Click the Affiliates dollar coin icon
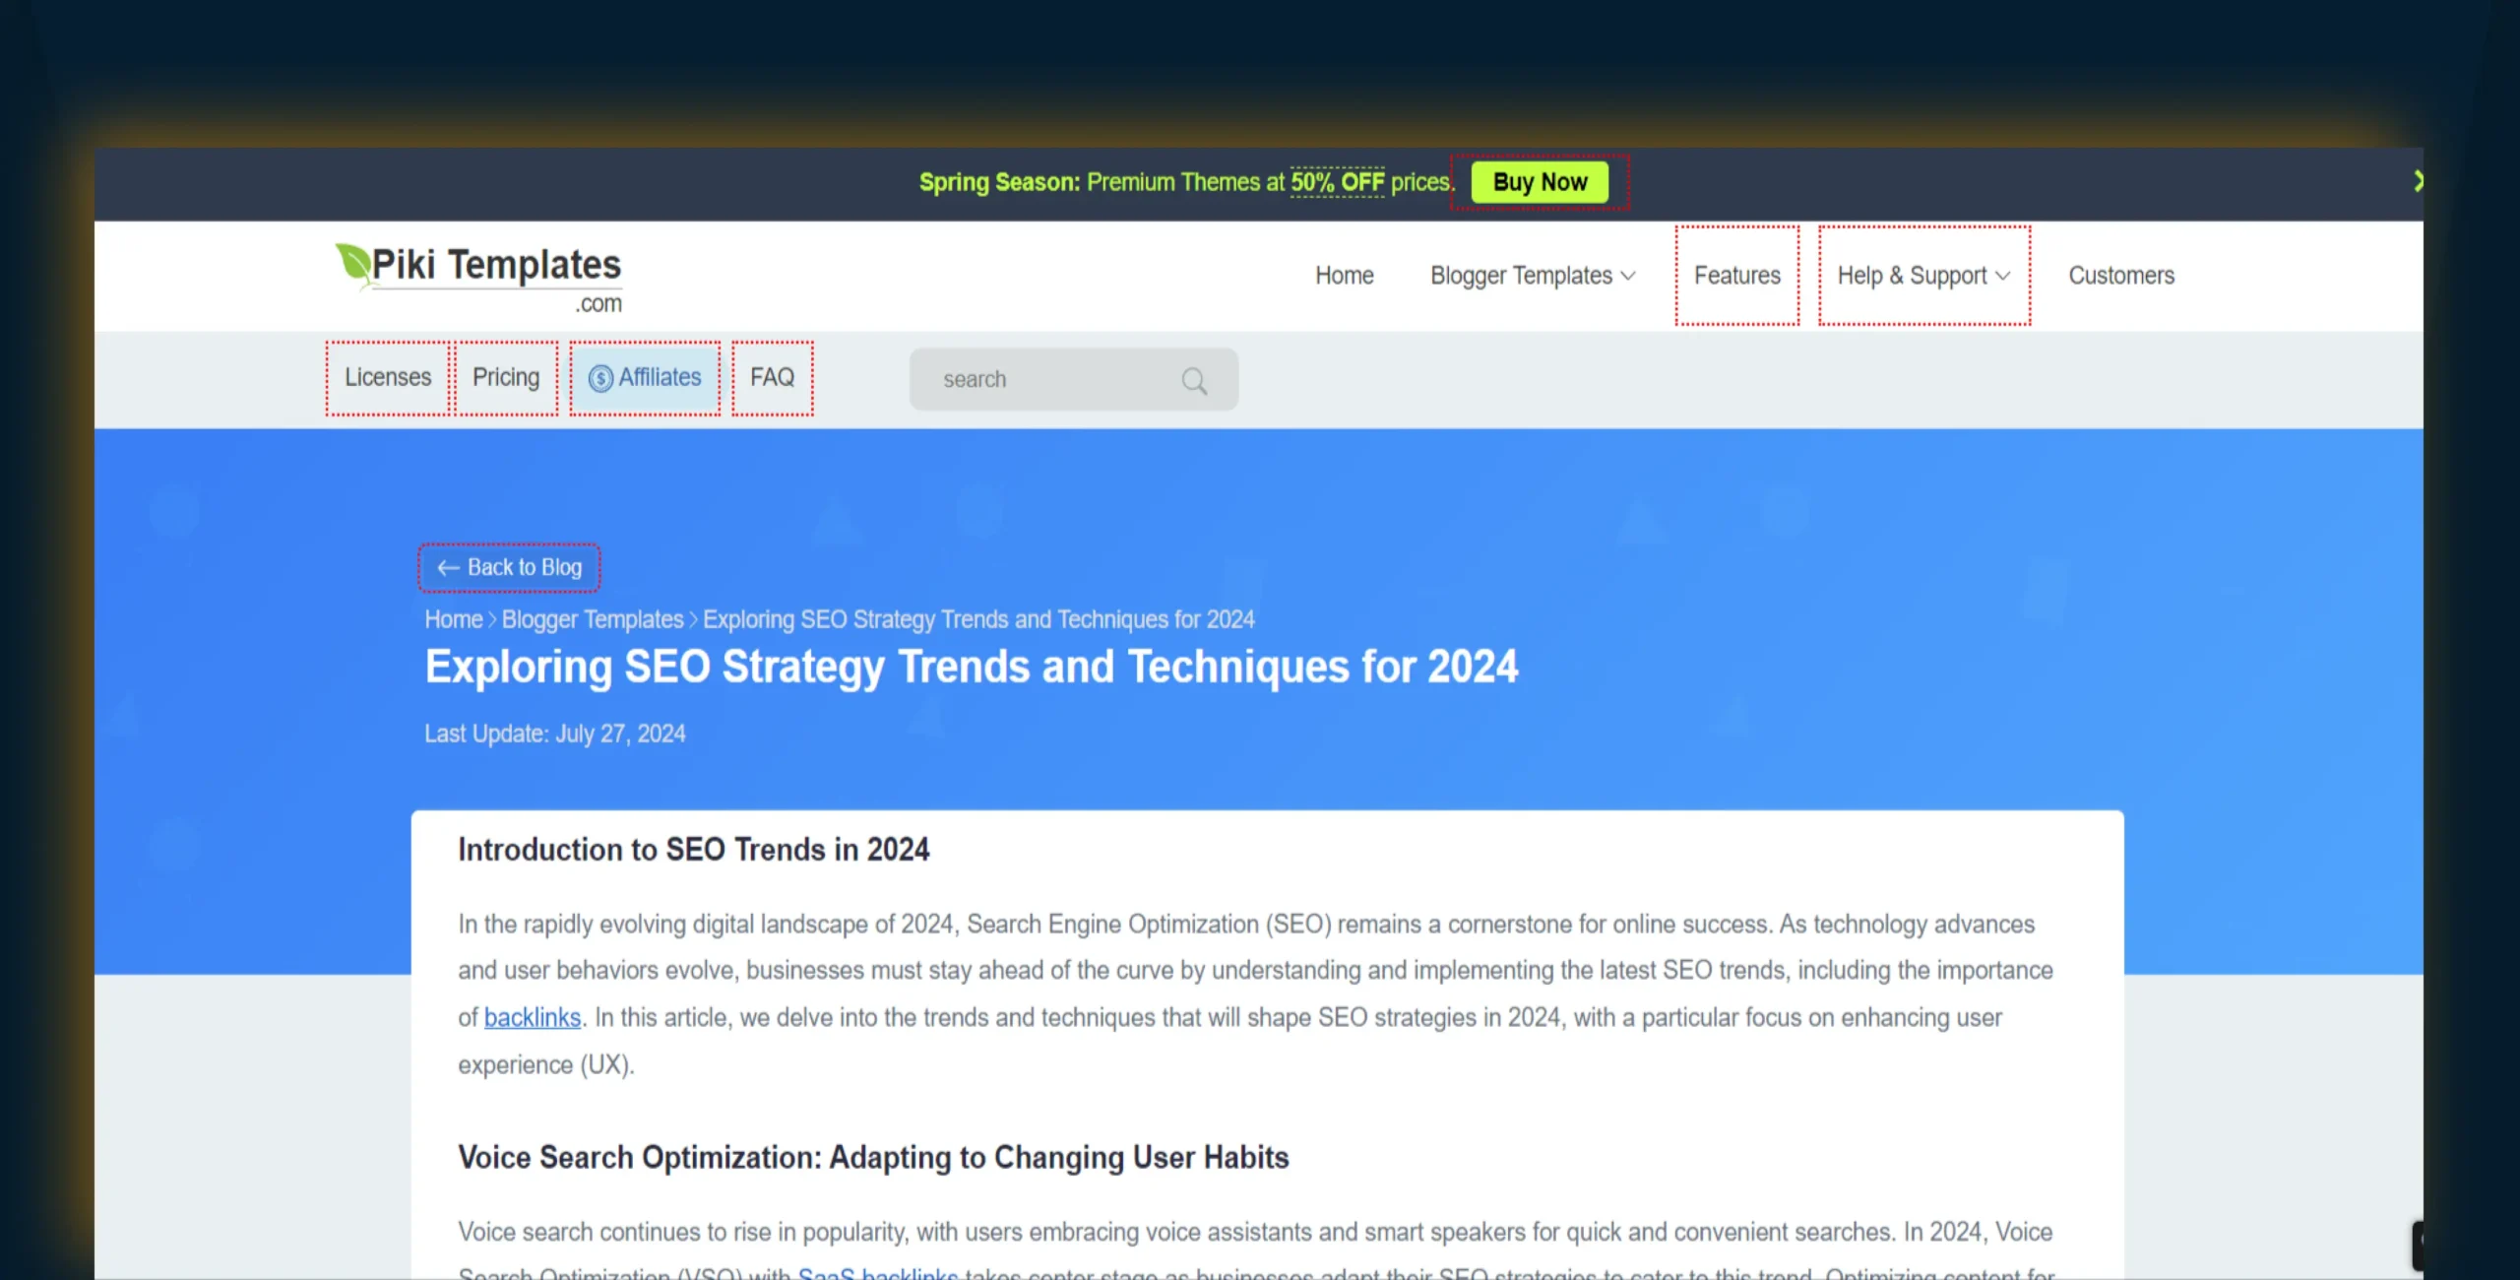 point(600,378)
